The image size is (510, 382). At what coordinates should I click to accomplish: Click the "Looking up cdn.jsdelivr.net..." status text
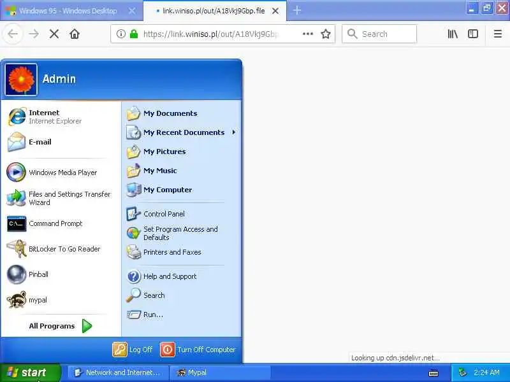coord(395,358)
